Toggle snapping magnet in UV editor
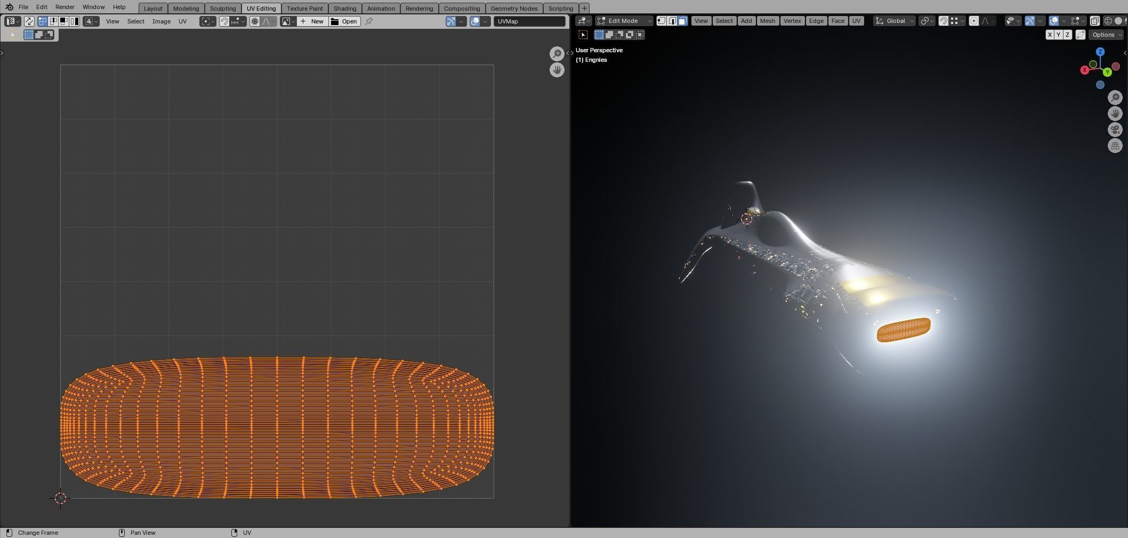This screenshot has width=1128, height=538. point(224,21)
